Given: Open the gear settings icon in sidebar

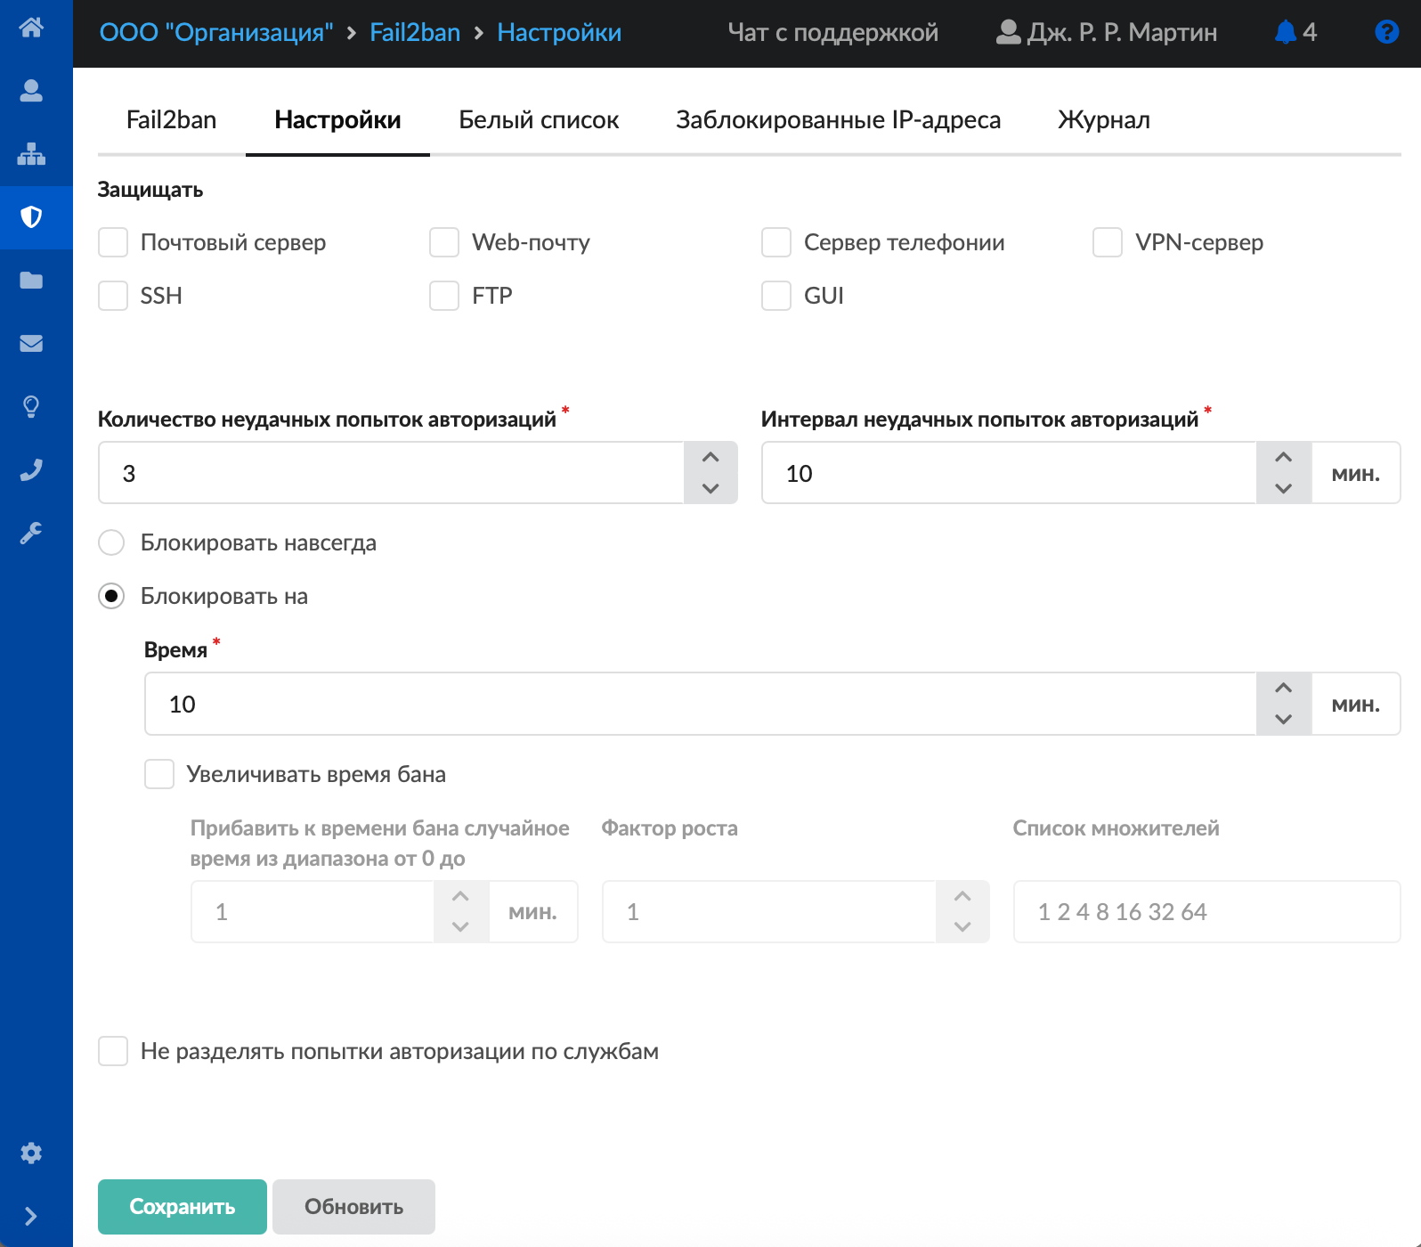Looking at the screenshot, I should click(31, 1153).
